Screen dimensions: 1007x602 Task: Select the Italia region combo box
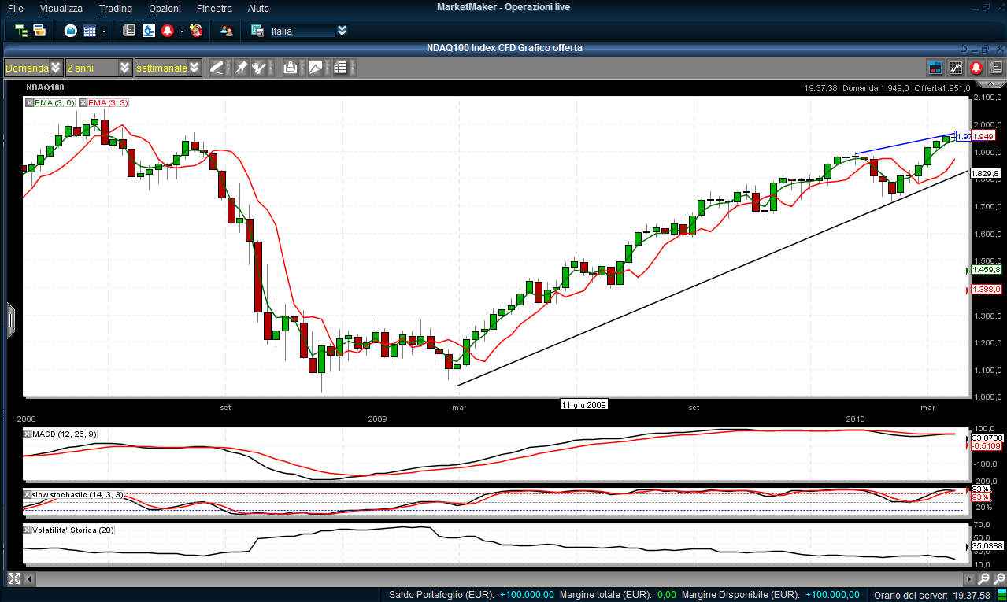click(x=302, y=31)
